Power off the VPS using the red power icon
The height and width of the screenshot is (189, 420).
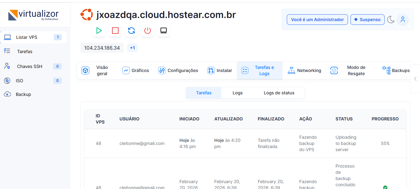point(147,30)
